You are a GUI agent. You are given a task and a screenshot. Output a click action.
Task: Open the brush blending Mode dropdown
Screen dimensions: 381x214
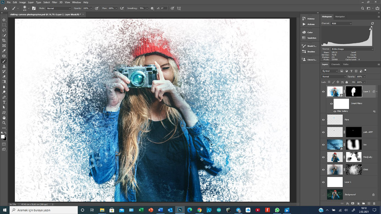coord(59,8)
